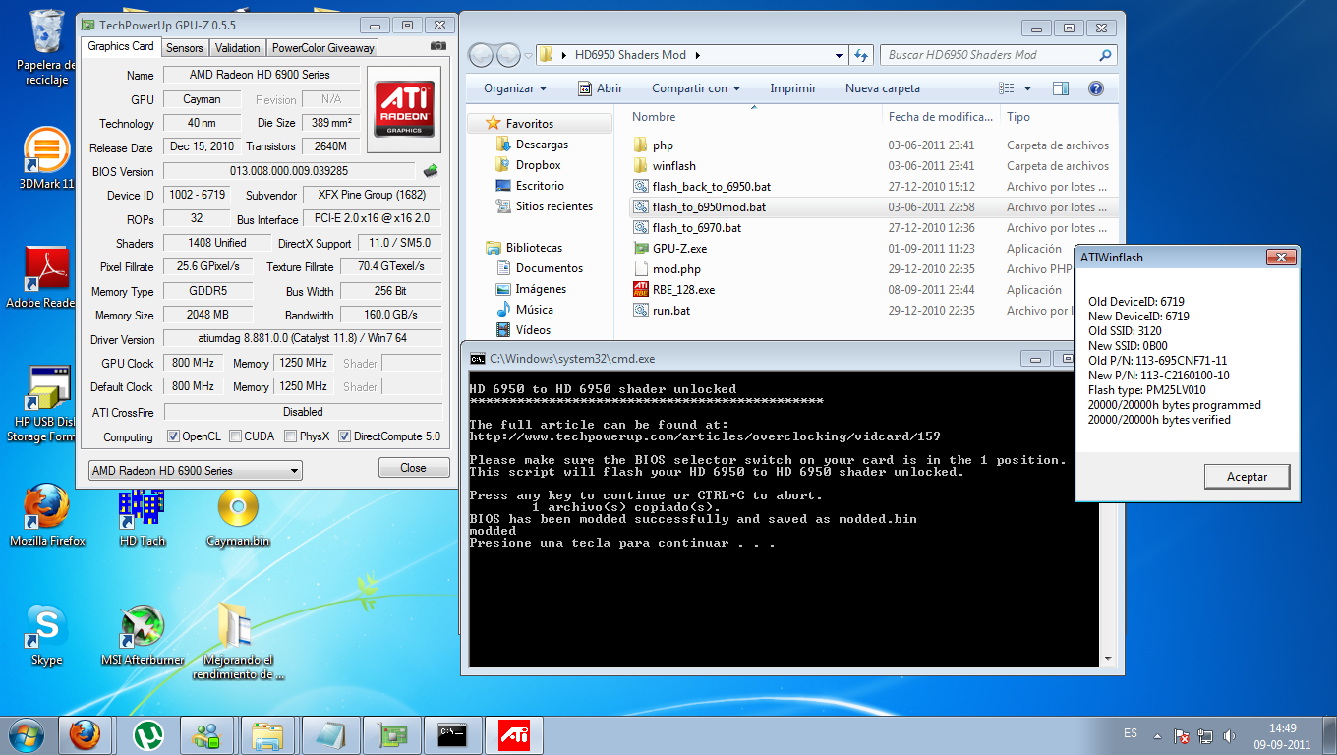Screen dimensions: 1337x755
Task: Select the mod.php file in the list
Action: coord(676,269)
